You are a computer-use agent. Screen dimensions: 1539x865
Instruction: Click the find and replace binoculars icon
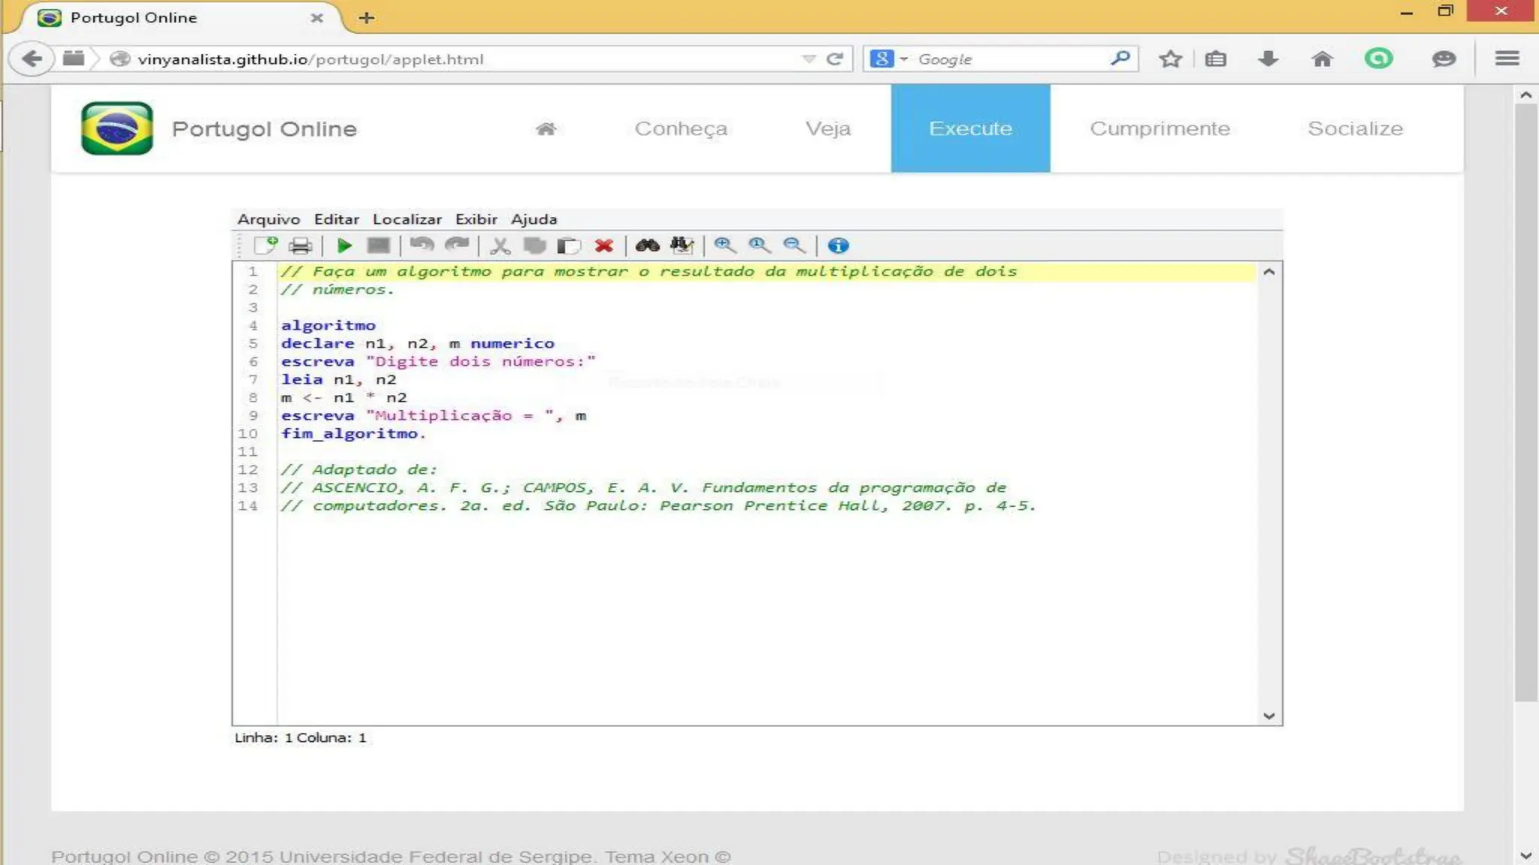(x=682, y=246)
